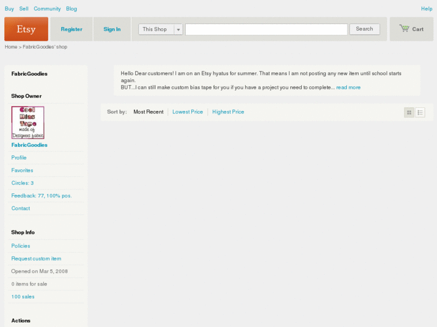Viewport: 437px width, 327px height.
Task: Open the Register page
Action: [72, 29]
